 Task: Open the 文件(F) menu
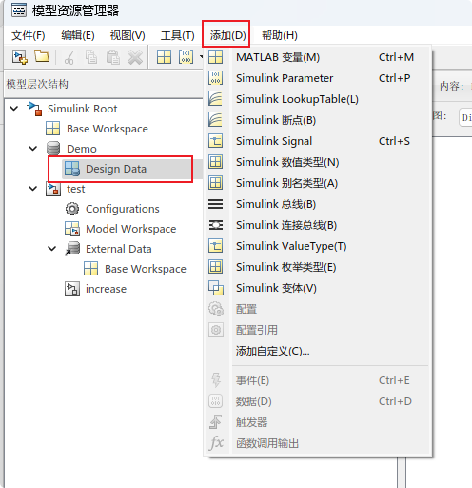pyautogui.click(x=29, y=35)
